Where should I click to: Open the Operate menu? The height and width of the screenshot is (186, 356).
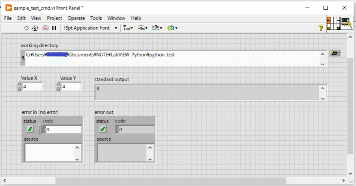pos(76,18)
